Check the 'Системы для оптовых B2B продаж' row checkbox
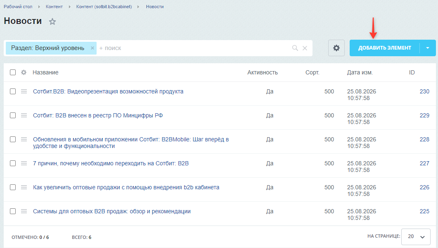This screenshot has height=248, width=438. click(13, 211)
